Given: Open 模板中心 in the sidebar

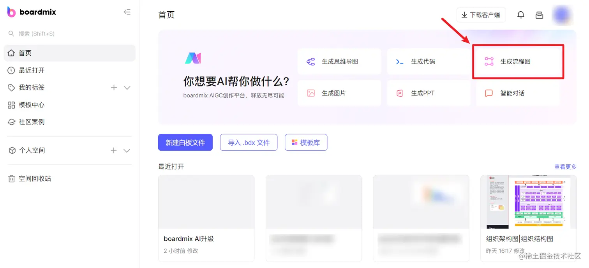Looking at the screenshot, I should 70,105.
